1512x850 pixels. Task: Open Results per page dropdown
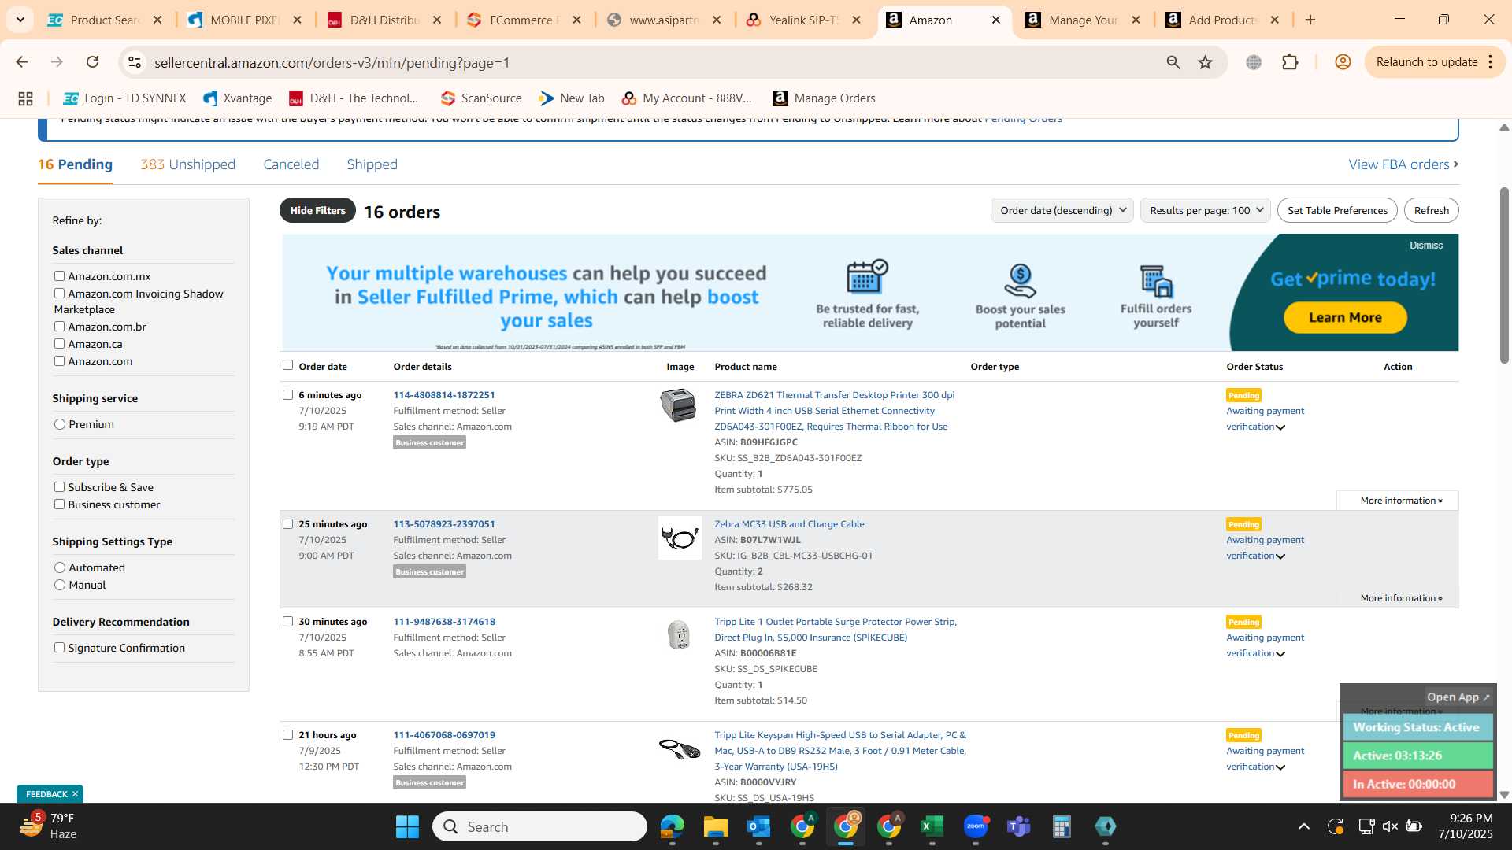click(1205, 211)
